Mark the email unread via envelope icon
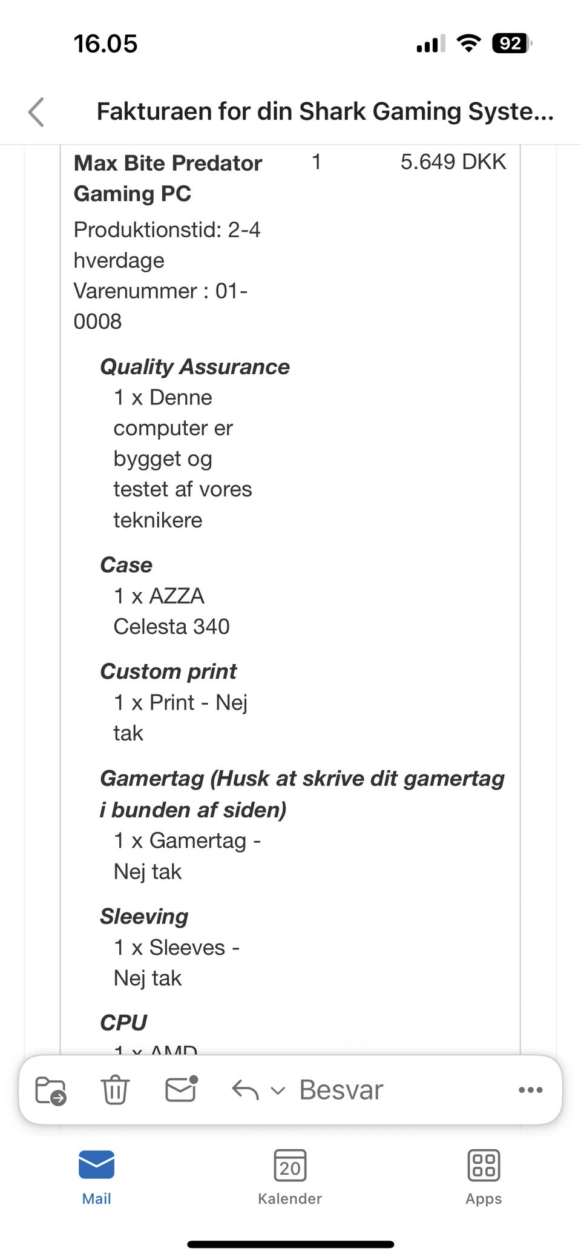Screen dimensions: 581x1260 click(x=181, y=1089)
